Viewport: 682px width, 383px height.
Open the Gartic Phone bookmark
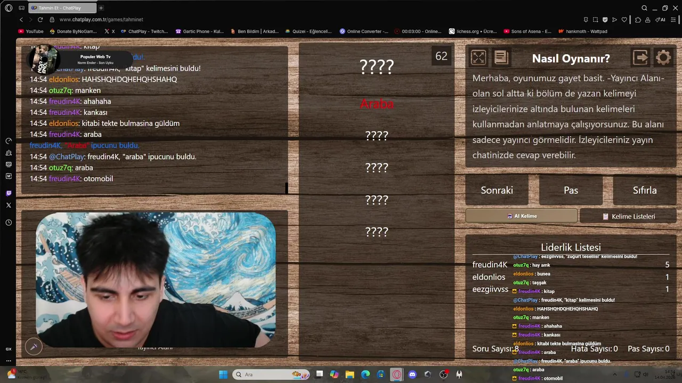(x=200, y=31)
